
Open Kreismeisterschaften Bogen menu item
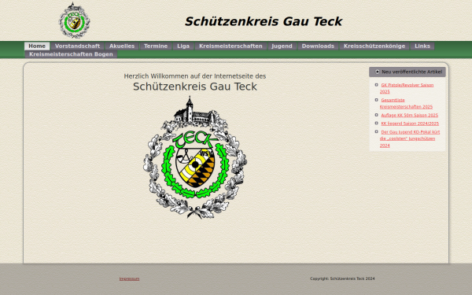pos(71,54)
